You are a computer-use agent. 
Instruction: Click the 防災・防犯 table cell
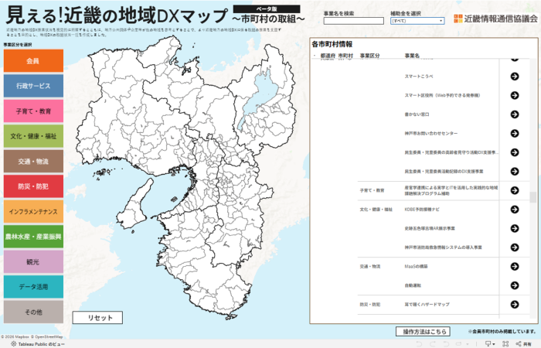point(370,304)
